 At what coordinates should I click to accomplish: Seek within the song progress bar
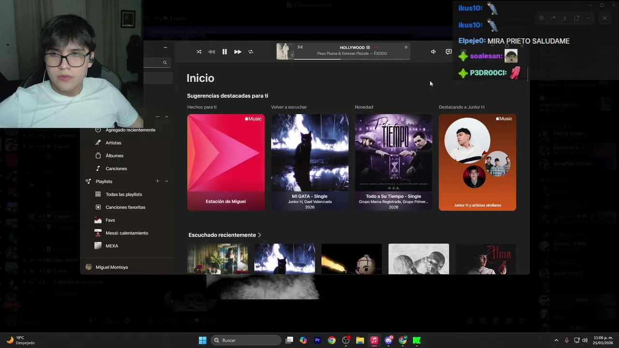pyautogui.click(x=352, y=59)
